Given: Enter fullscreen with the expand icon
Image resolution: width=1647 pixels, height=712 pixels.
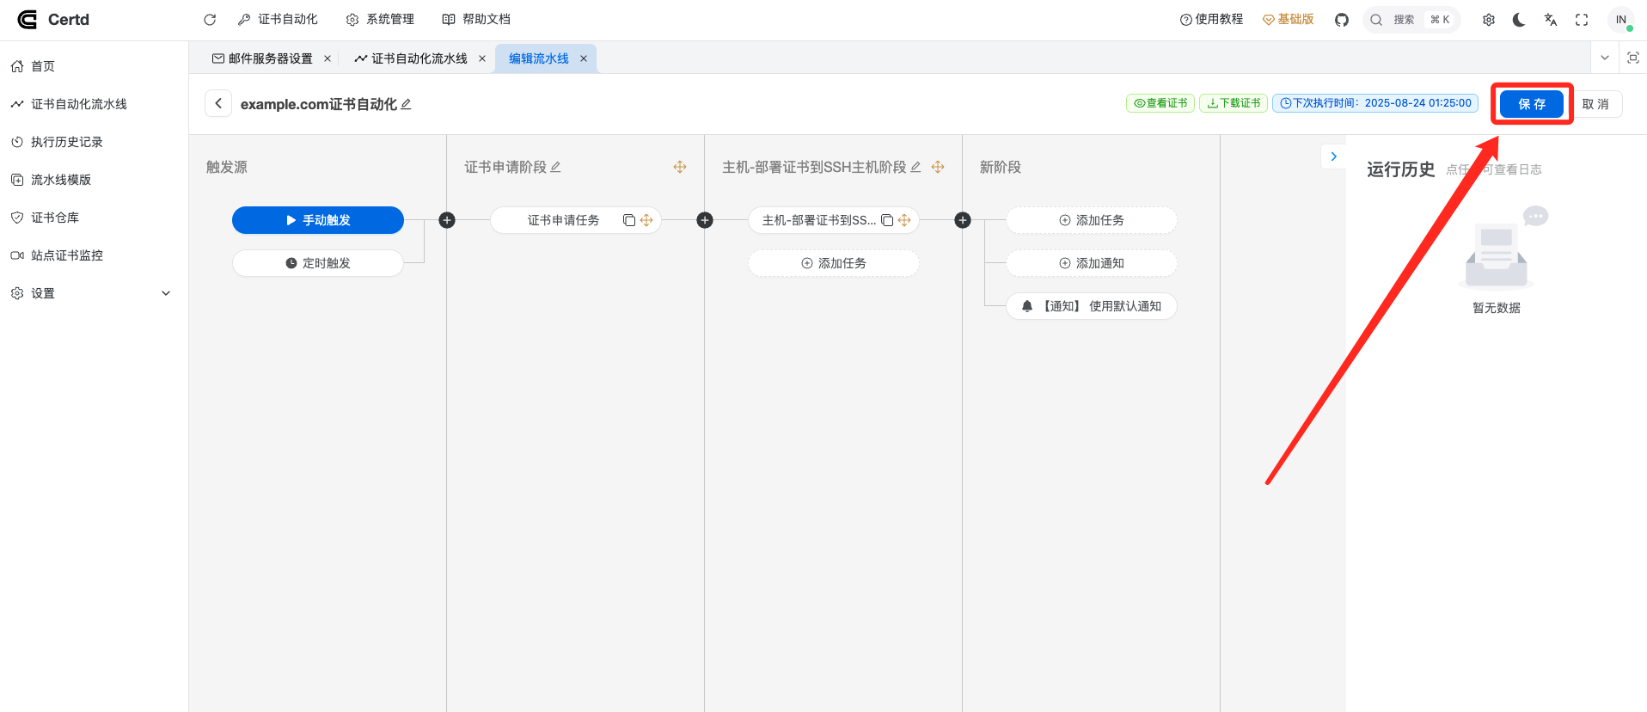Looking at the screenshot, I should (x=1582, y=20).
